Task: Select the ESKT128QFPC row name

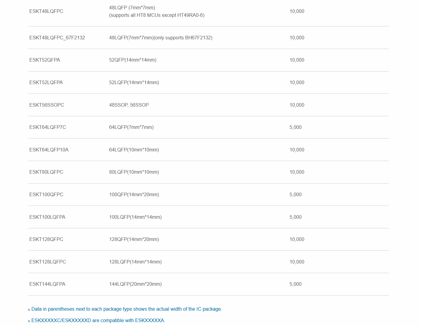Action: [x=46, y=239]
